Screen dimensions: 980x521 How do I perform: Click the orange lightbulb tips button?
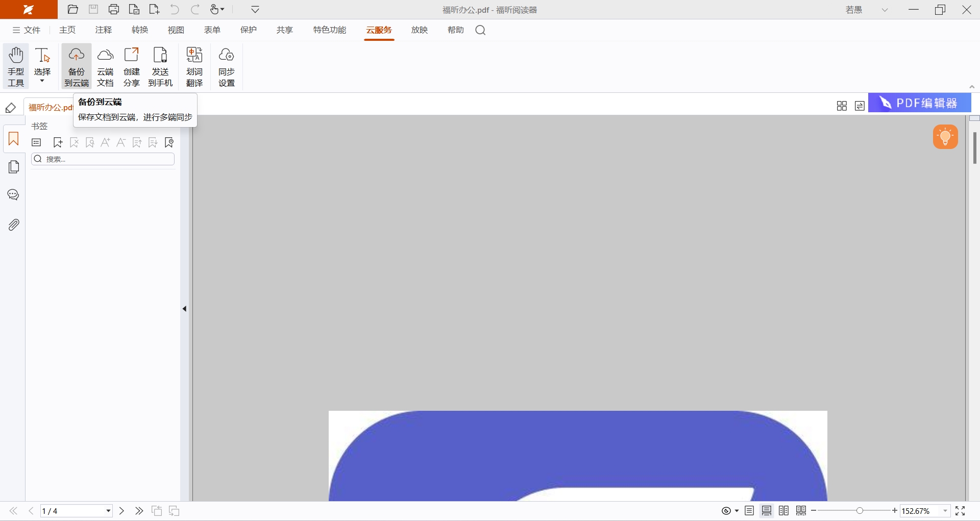coord(945,137)
